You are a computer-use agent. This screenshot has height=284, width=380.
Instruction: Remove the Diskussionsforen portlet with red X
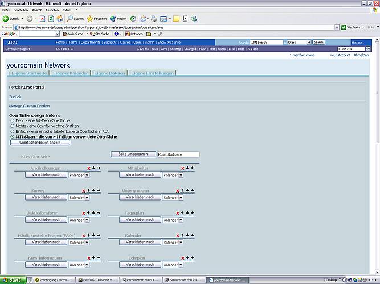point(84,213)
